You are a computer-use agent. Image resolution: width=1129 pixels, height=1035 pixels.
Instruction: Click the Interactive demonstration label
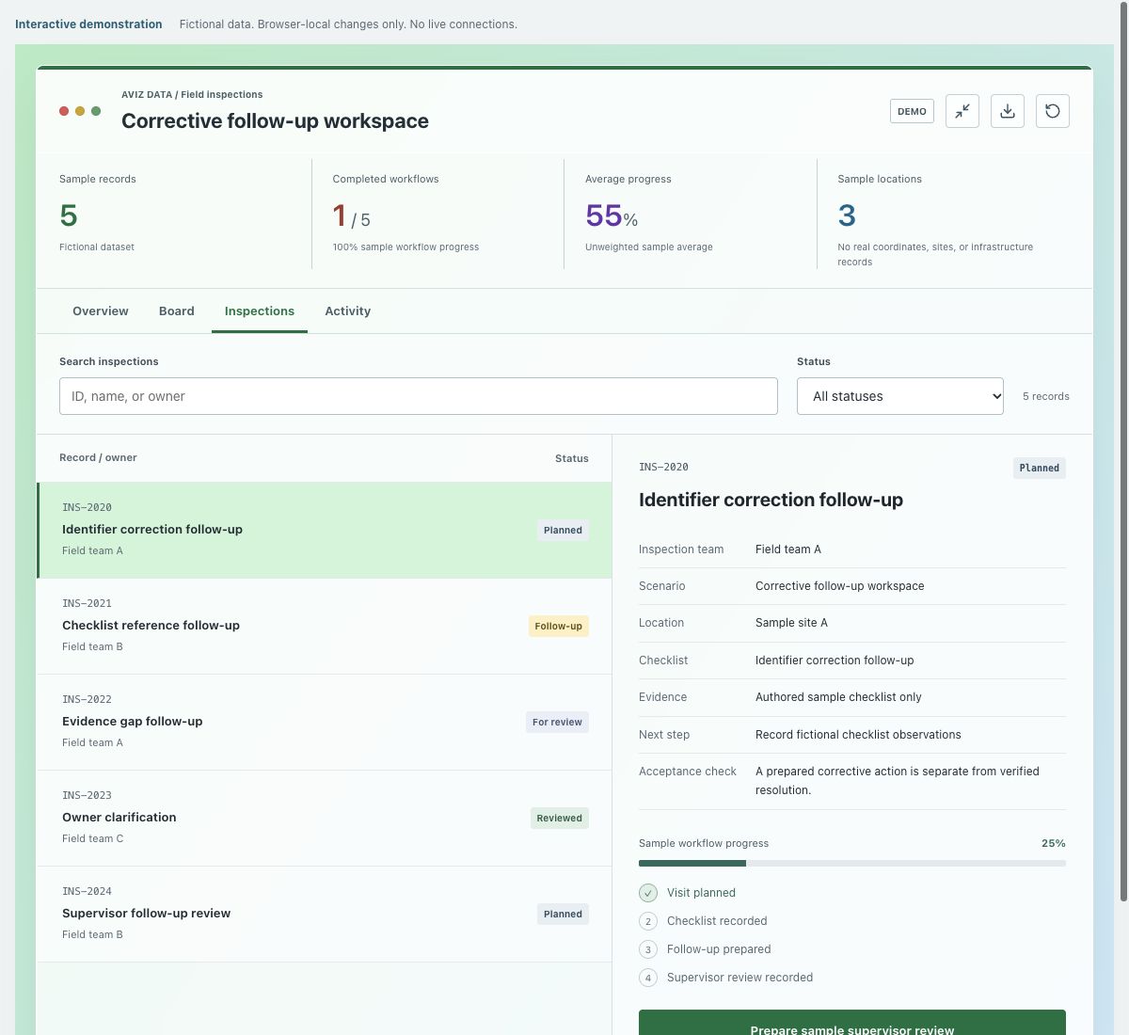(88, 24)
